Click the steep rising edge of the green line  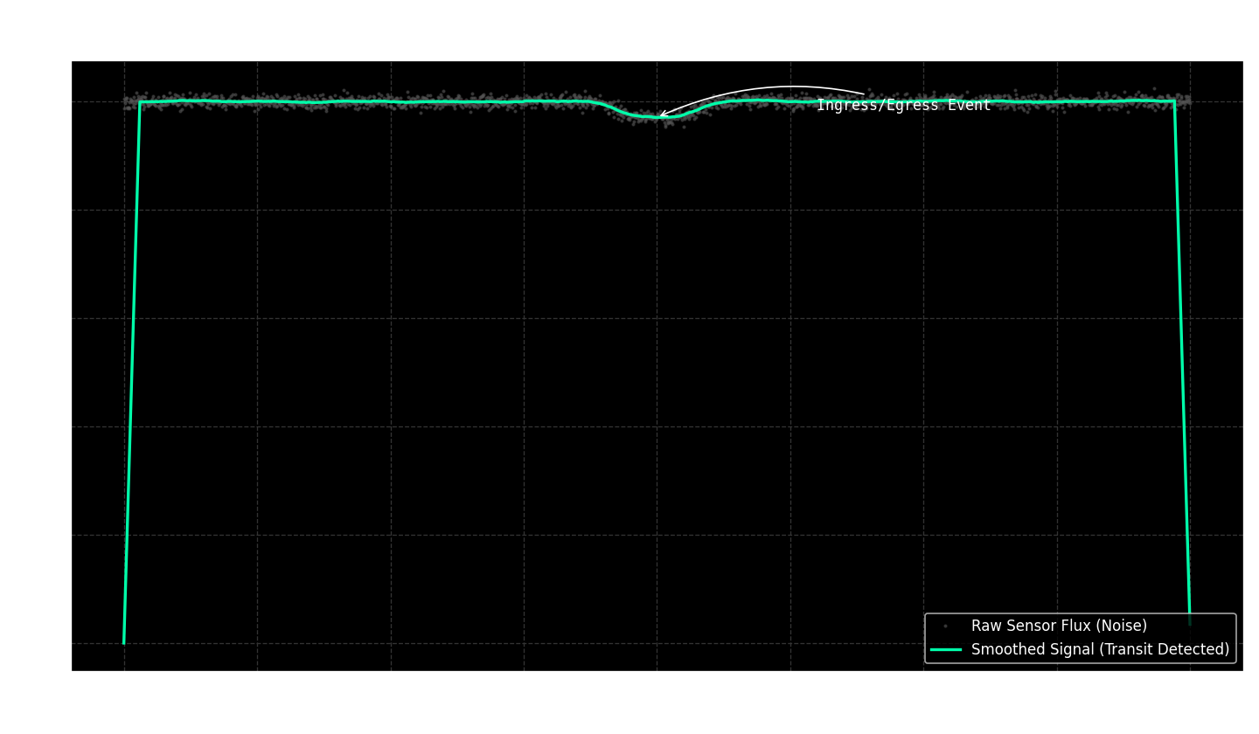pos(132,367)
